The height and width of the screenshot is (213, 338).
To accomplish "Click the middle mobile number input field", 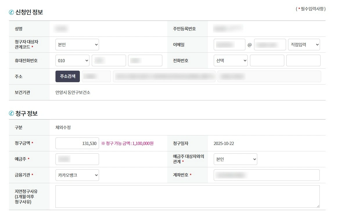I will pos(109,60).
